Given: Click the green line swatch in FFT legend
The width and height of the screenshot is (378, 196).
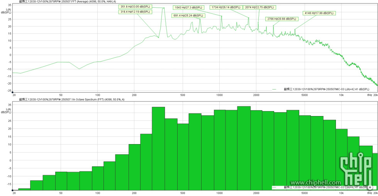Looking at the screenshot, I should (275, 89).
